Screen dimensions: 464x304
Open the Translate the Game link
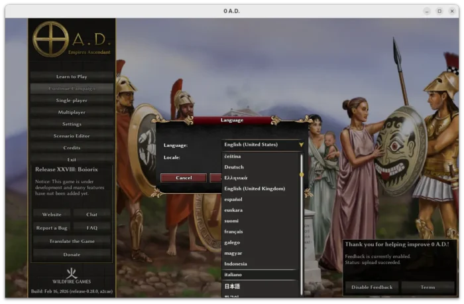coord(72,241)
